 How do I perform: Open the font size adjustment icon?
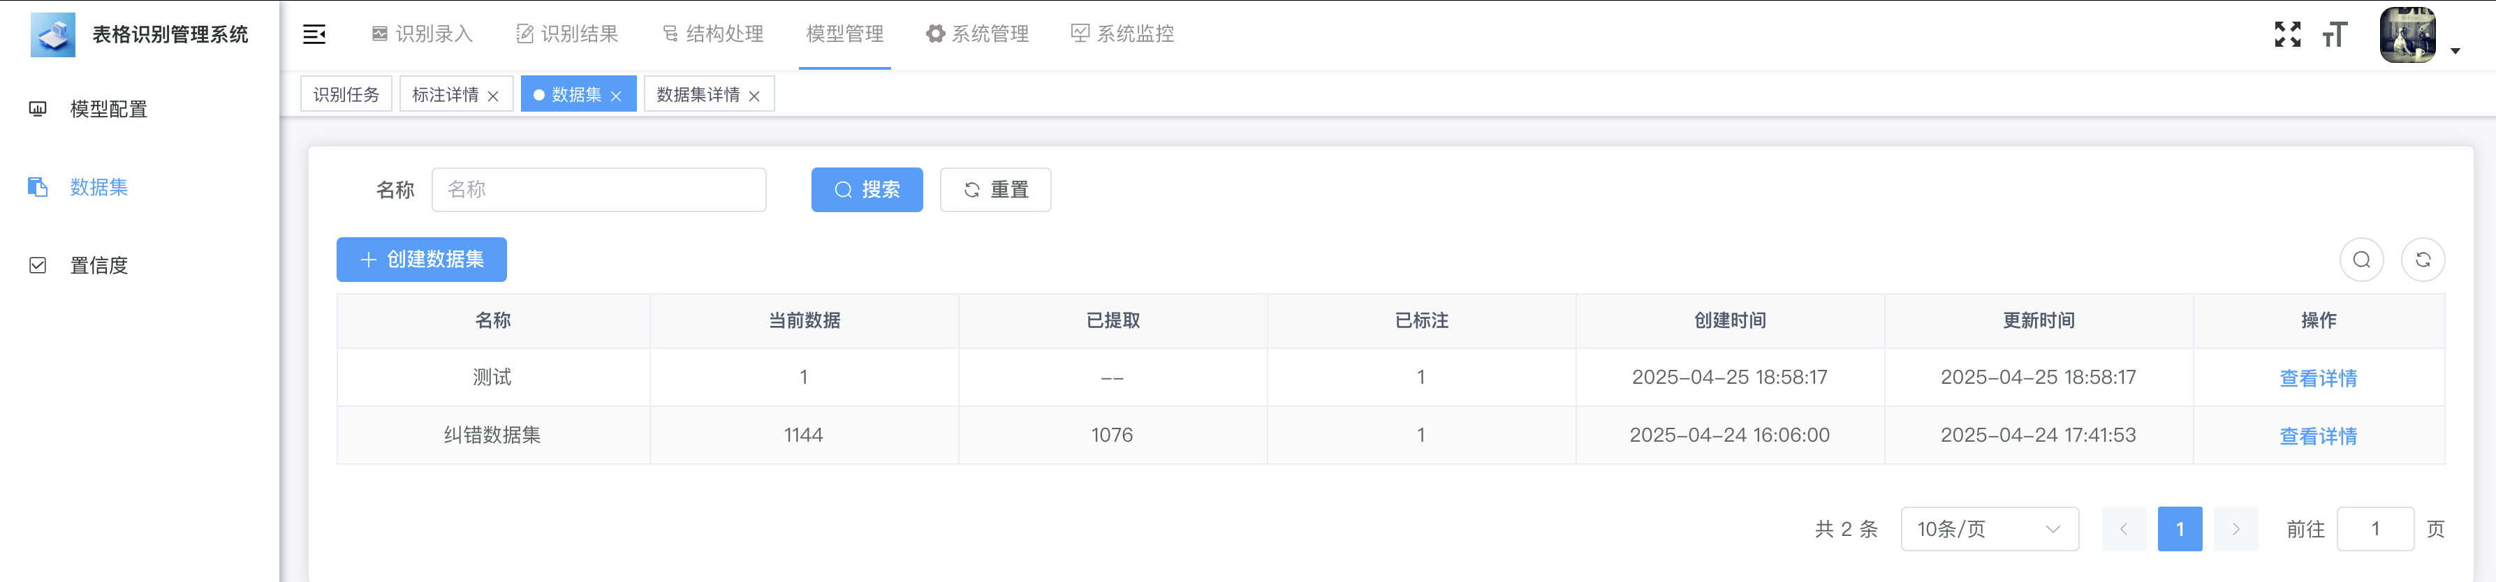(2334, 35)
